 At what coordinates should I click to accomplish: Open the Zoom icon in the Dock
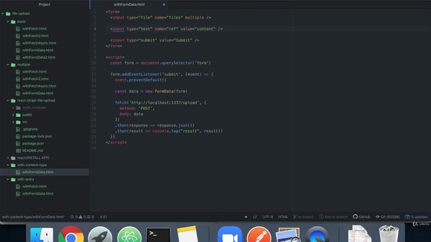230,235
